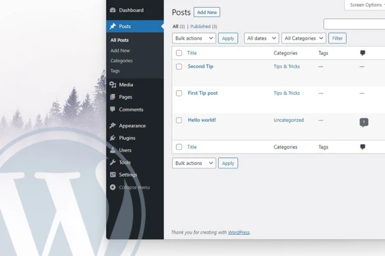385x256 pixels.
Task: Click the Tags column header at top
Action: [324, 53]
